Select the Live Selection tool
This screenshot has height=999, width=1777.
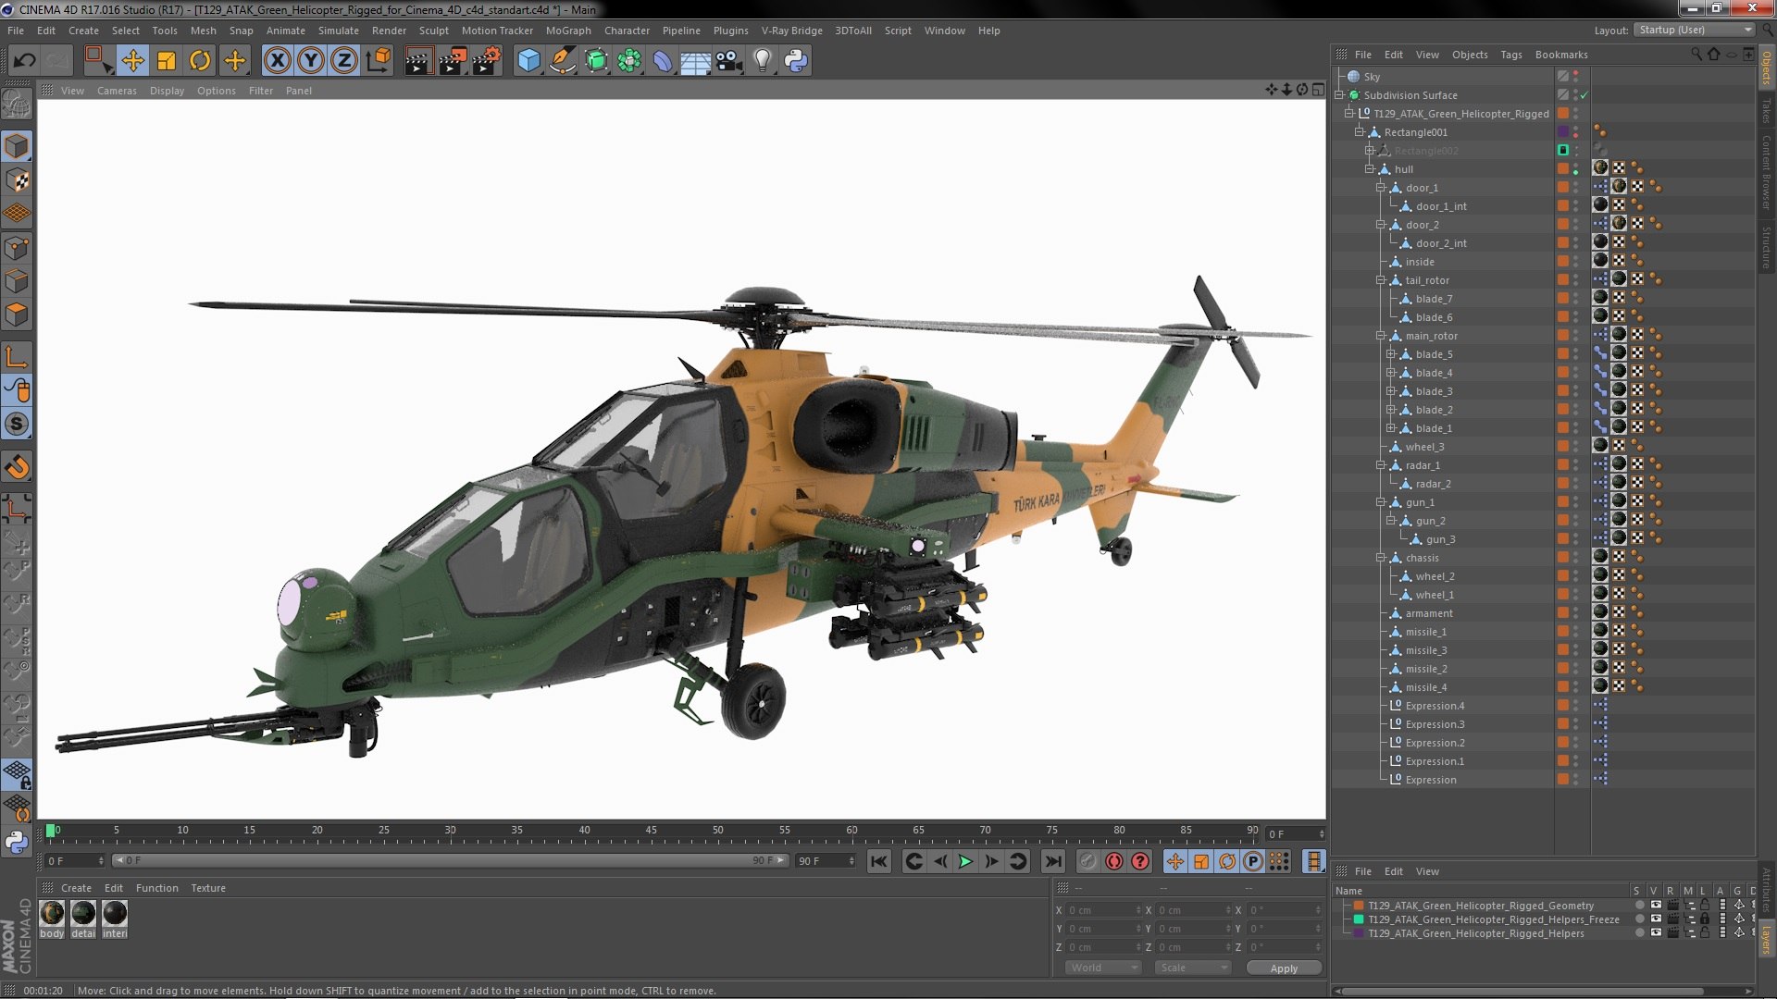pos(97,61)
